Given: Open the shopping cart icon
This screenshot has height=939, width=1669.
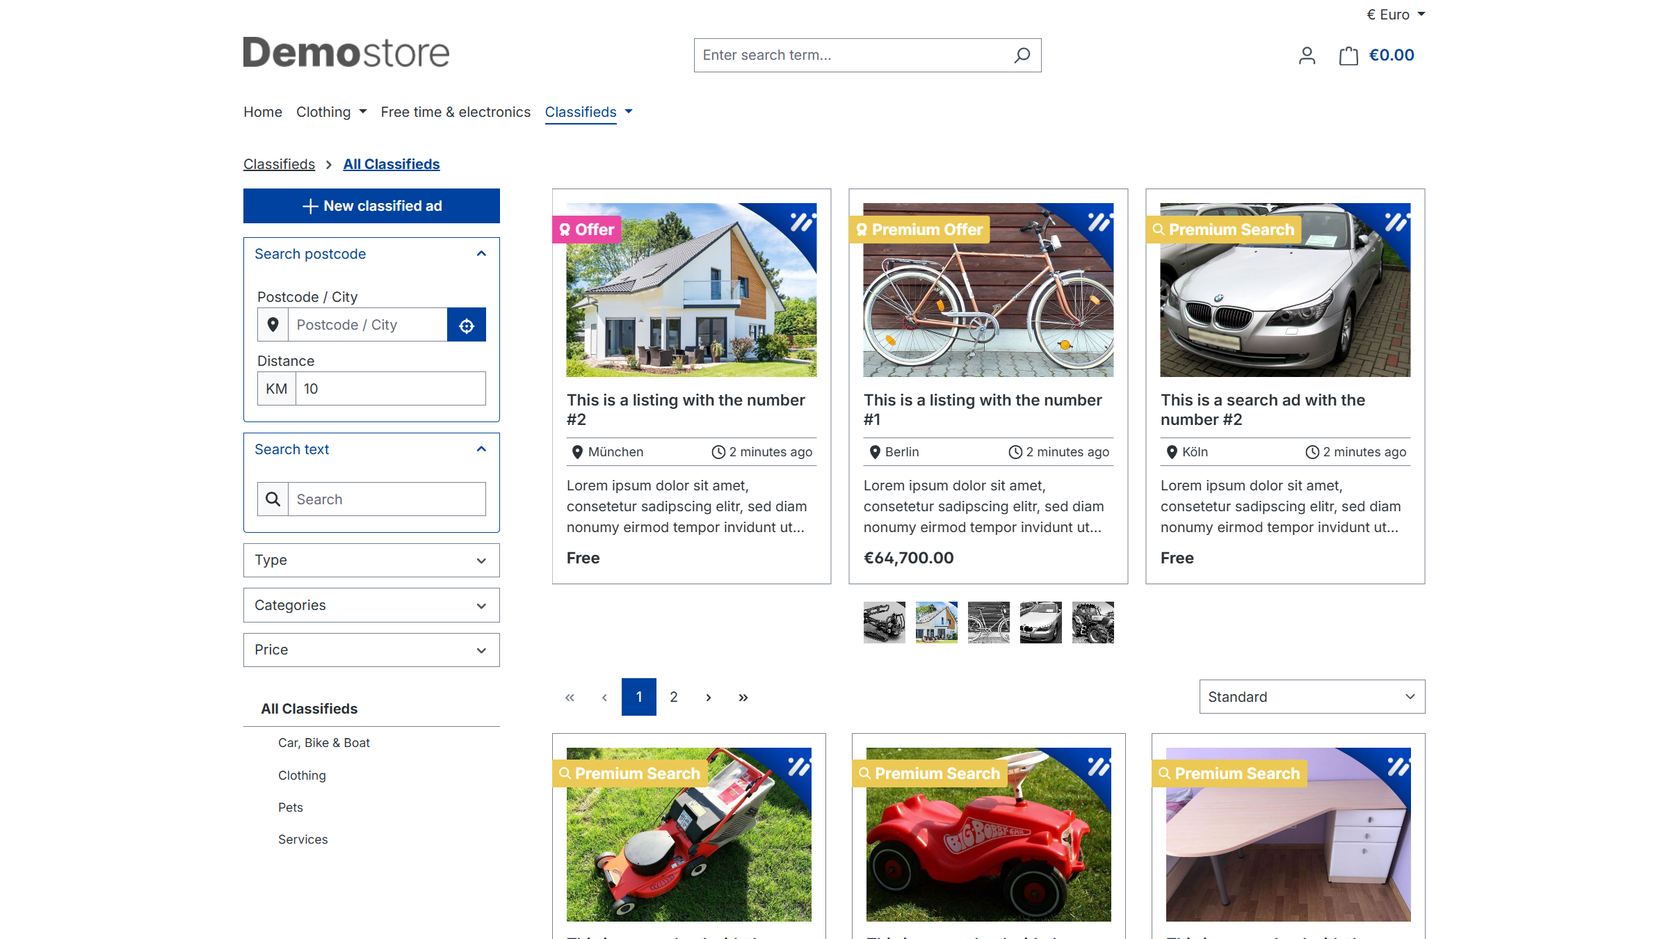Looking at the screenshot, I should 1348,56.
